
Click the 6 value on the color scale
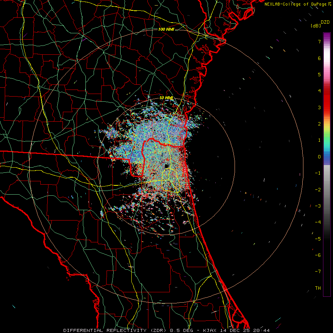(319, 58)
